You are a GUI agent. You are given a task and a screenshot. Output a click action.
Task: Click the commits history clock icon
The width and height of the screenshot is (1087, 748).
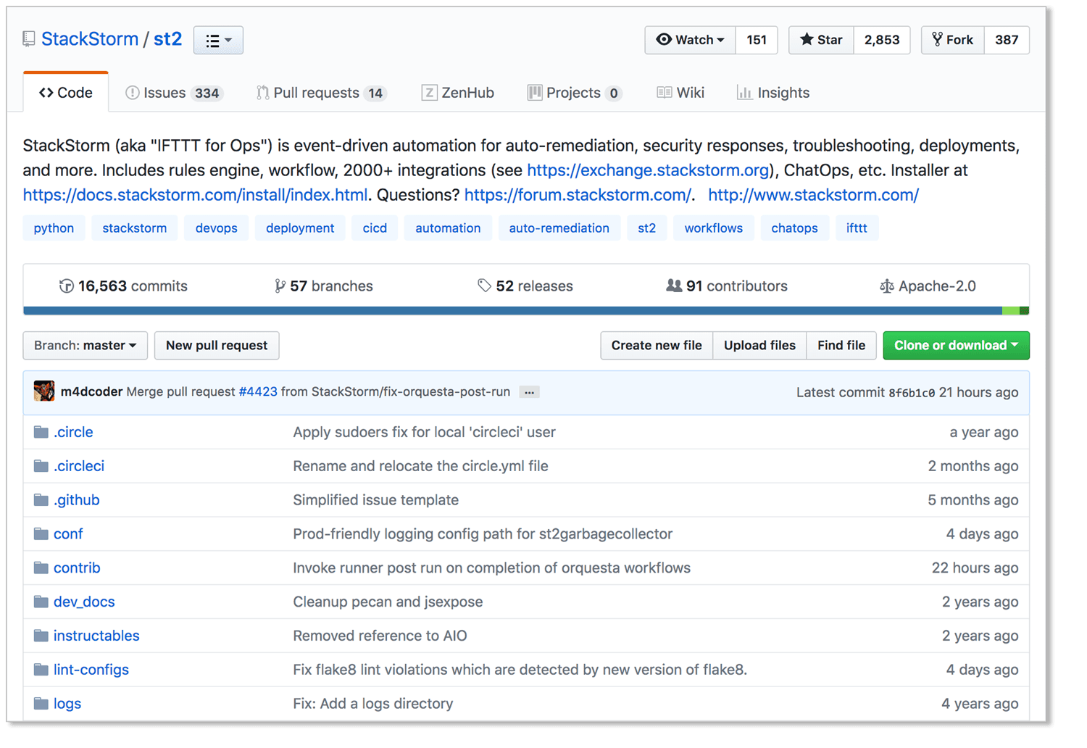pyautogui.click(x=66, y=286)
